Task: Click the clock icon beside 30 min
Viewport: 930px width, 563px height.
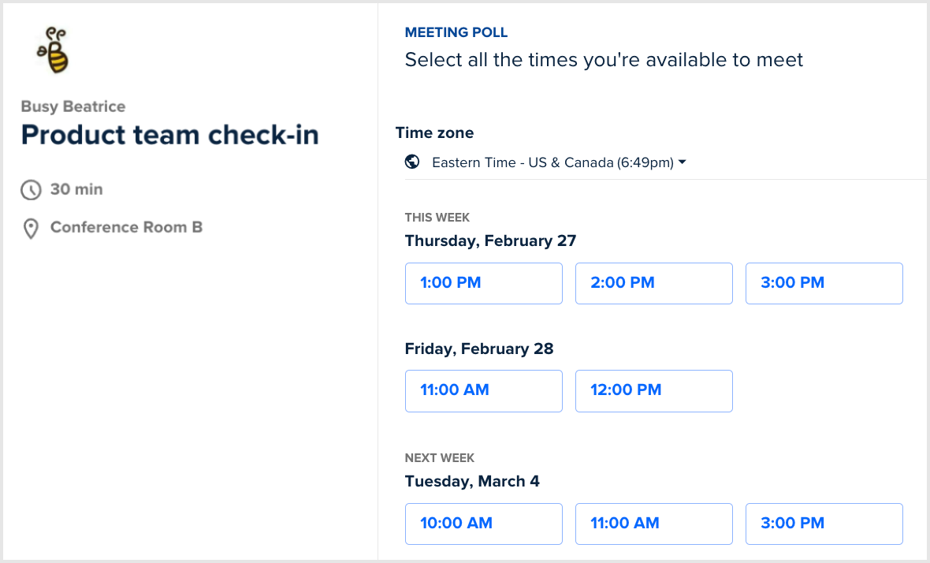Action: 31,190
